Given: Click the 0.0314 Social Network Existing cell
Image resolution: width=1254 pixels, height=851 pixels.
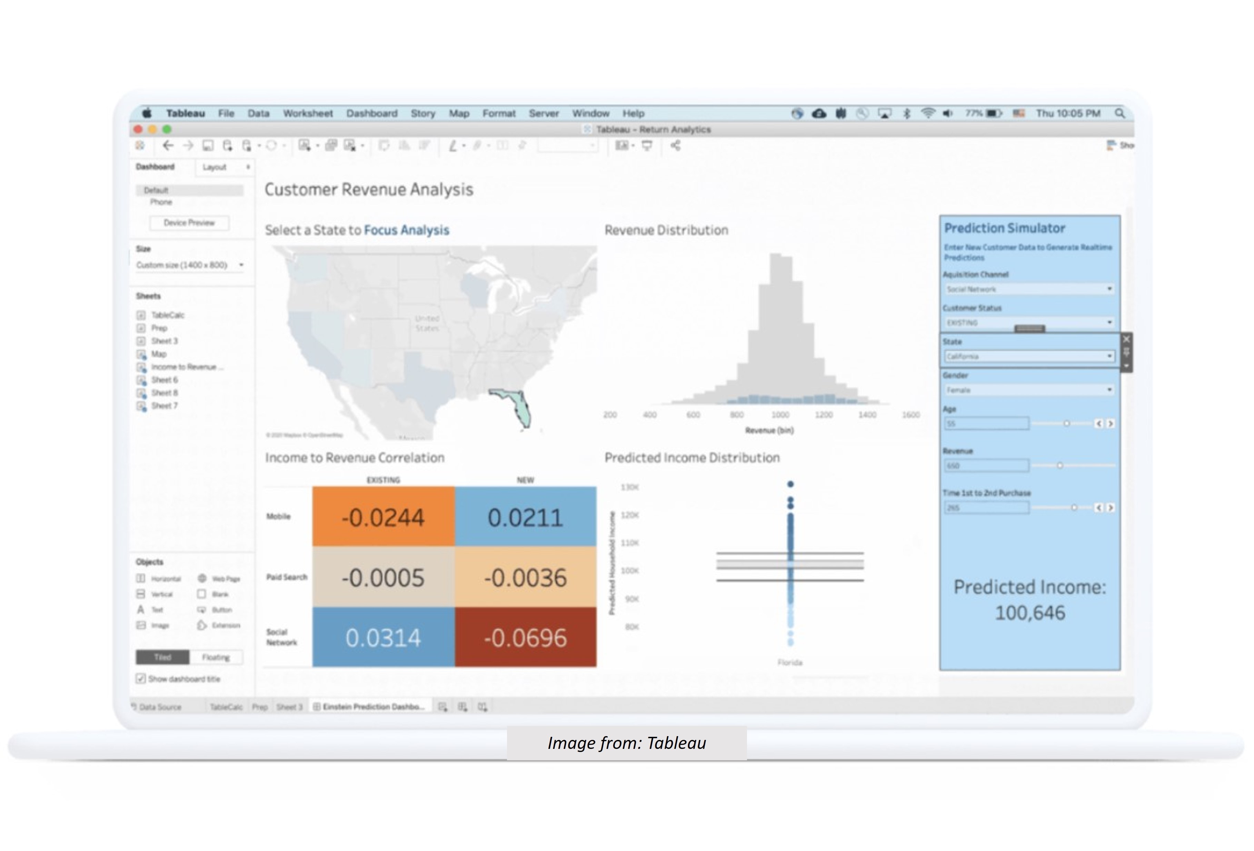Looking at the screenshot, I should click(x=383, y=637).
